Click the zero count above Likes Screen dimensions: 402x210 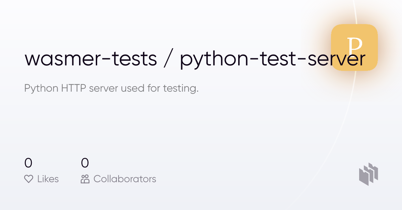(x=28, y=163)
